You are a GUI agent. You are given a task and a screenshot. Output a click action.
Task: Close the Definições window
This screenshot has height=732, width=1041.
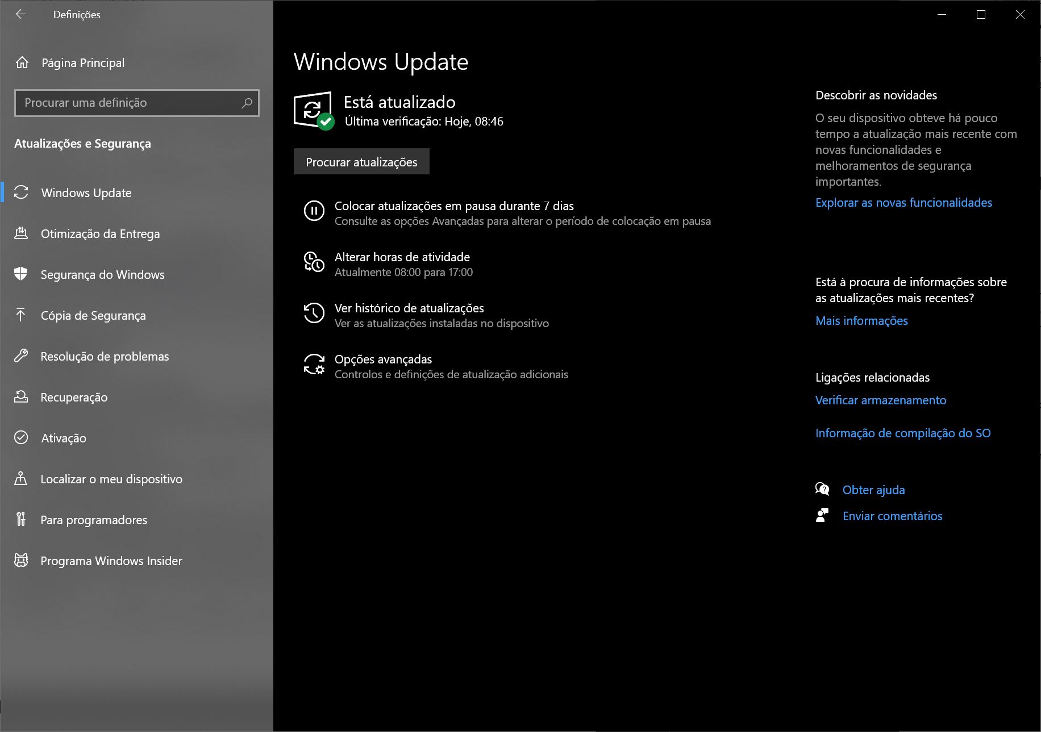pos(1020,14)
